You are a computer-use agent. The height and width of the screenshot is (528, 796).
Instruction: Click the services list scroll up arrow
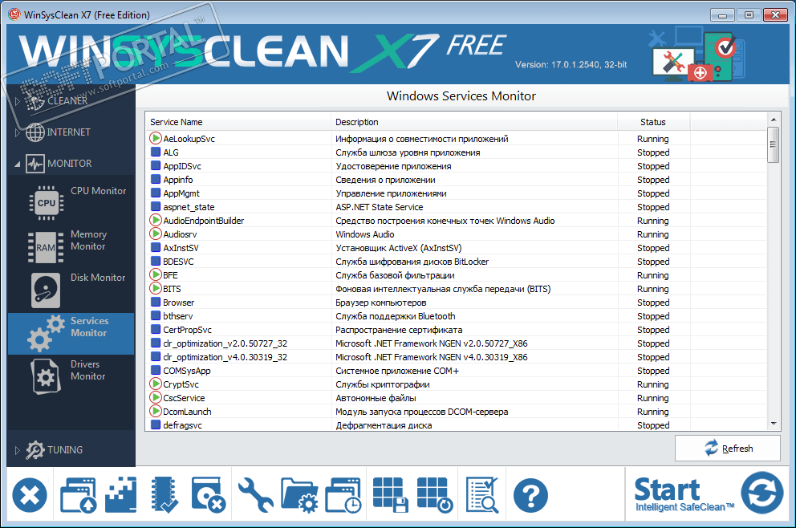coord(774,120)
